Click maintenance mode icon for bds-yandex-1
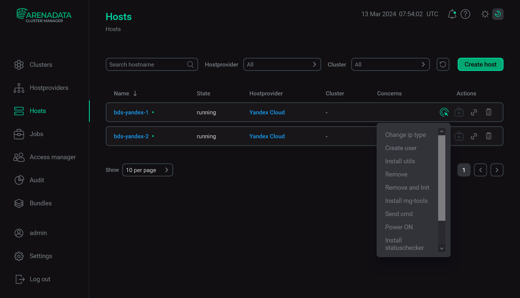Screen dimensions: 520x298 (459, 112)
